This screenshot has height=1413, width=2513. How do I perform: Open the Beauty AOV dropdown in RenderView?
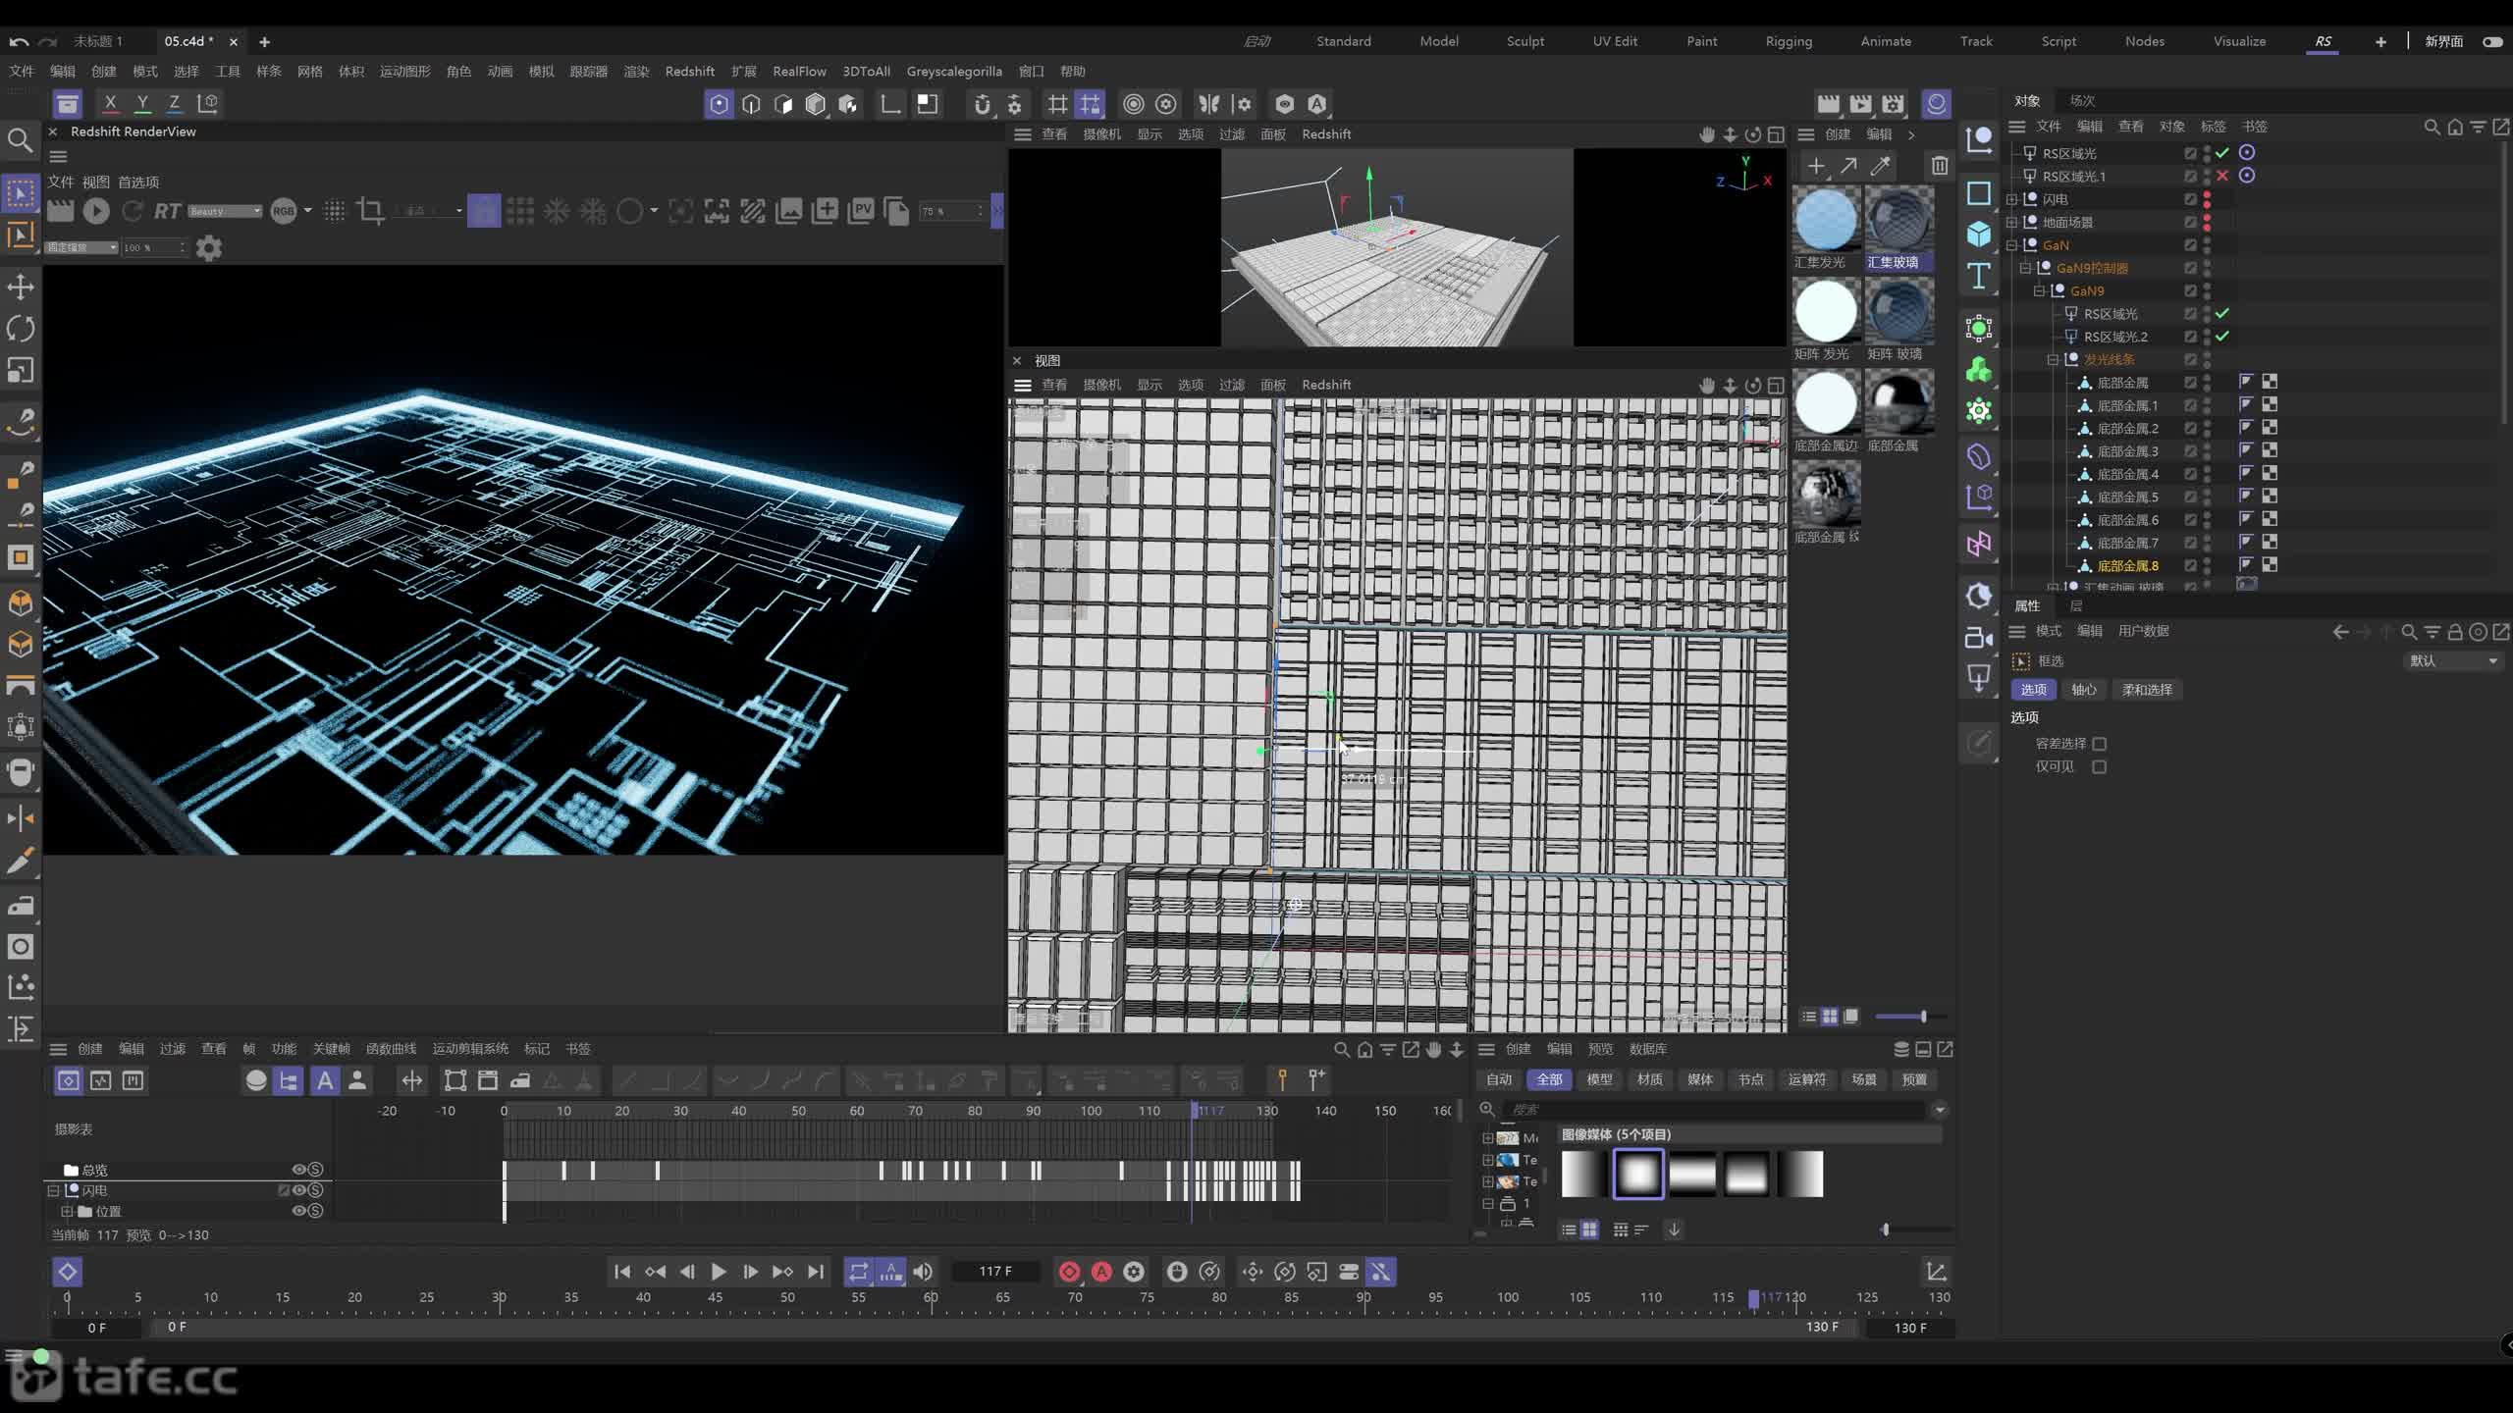point(225,211)
